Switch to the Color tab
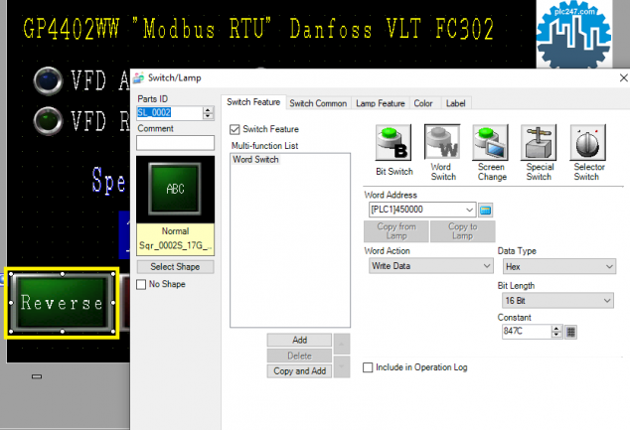630x430 pixels. tap(423, 103)
